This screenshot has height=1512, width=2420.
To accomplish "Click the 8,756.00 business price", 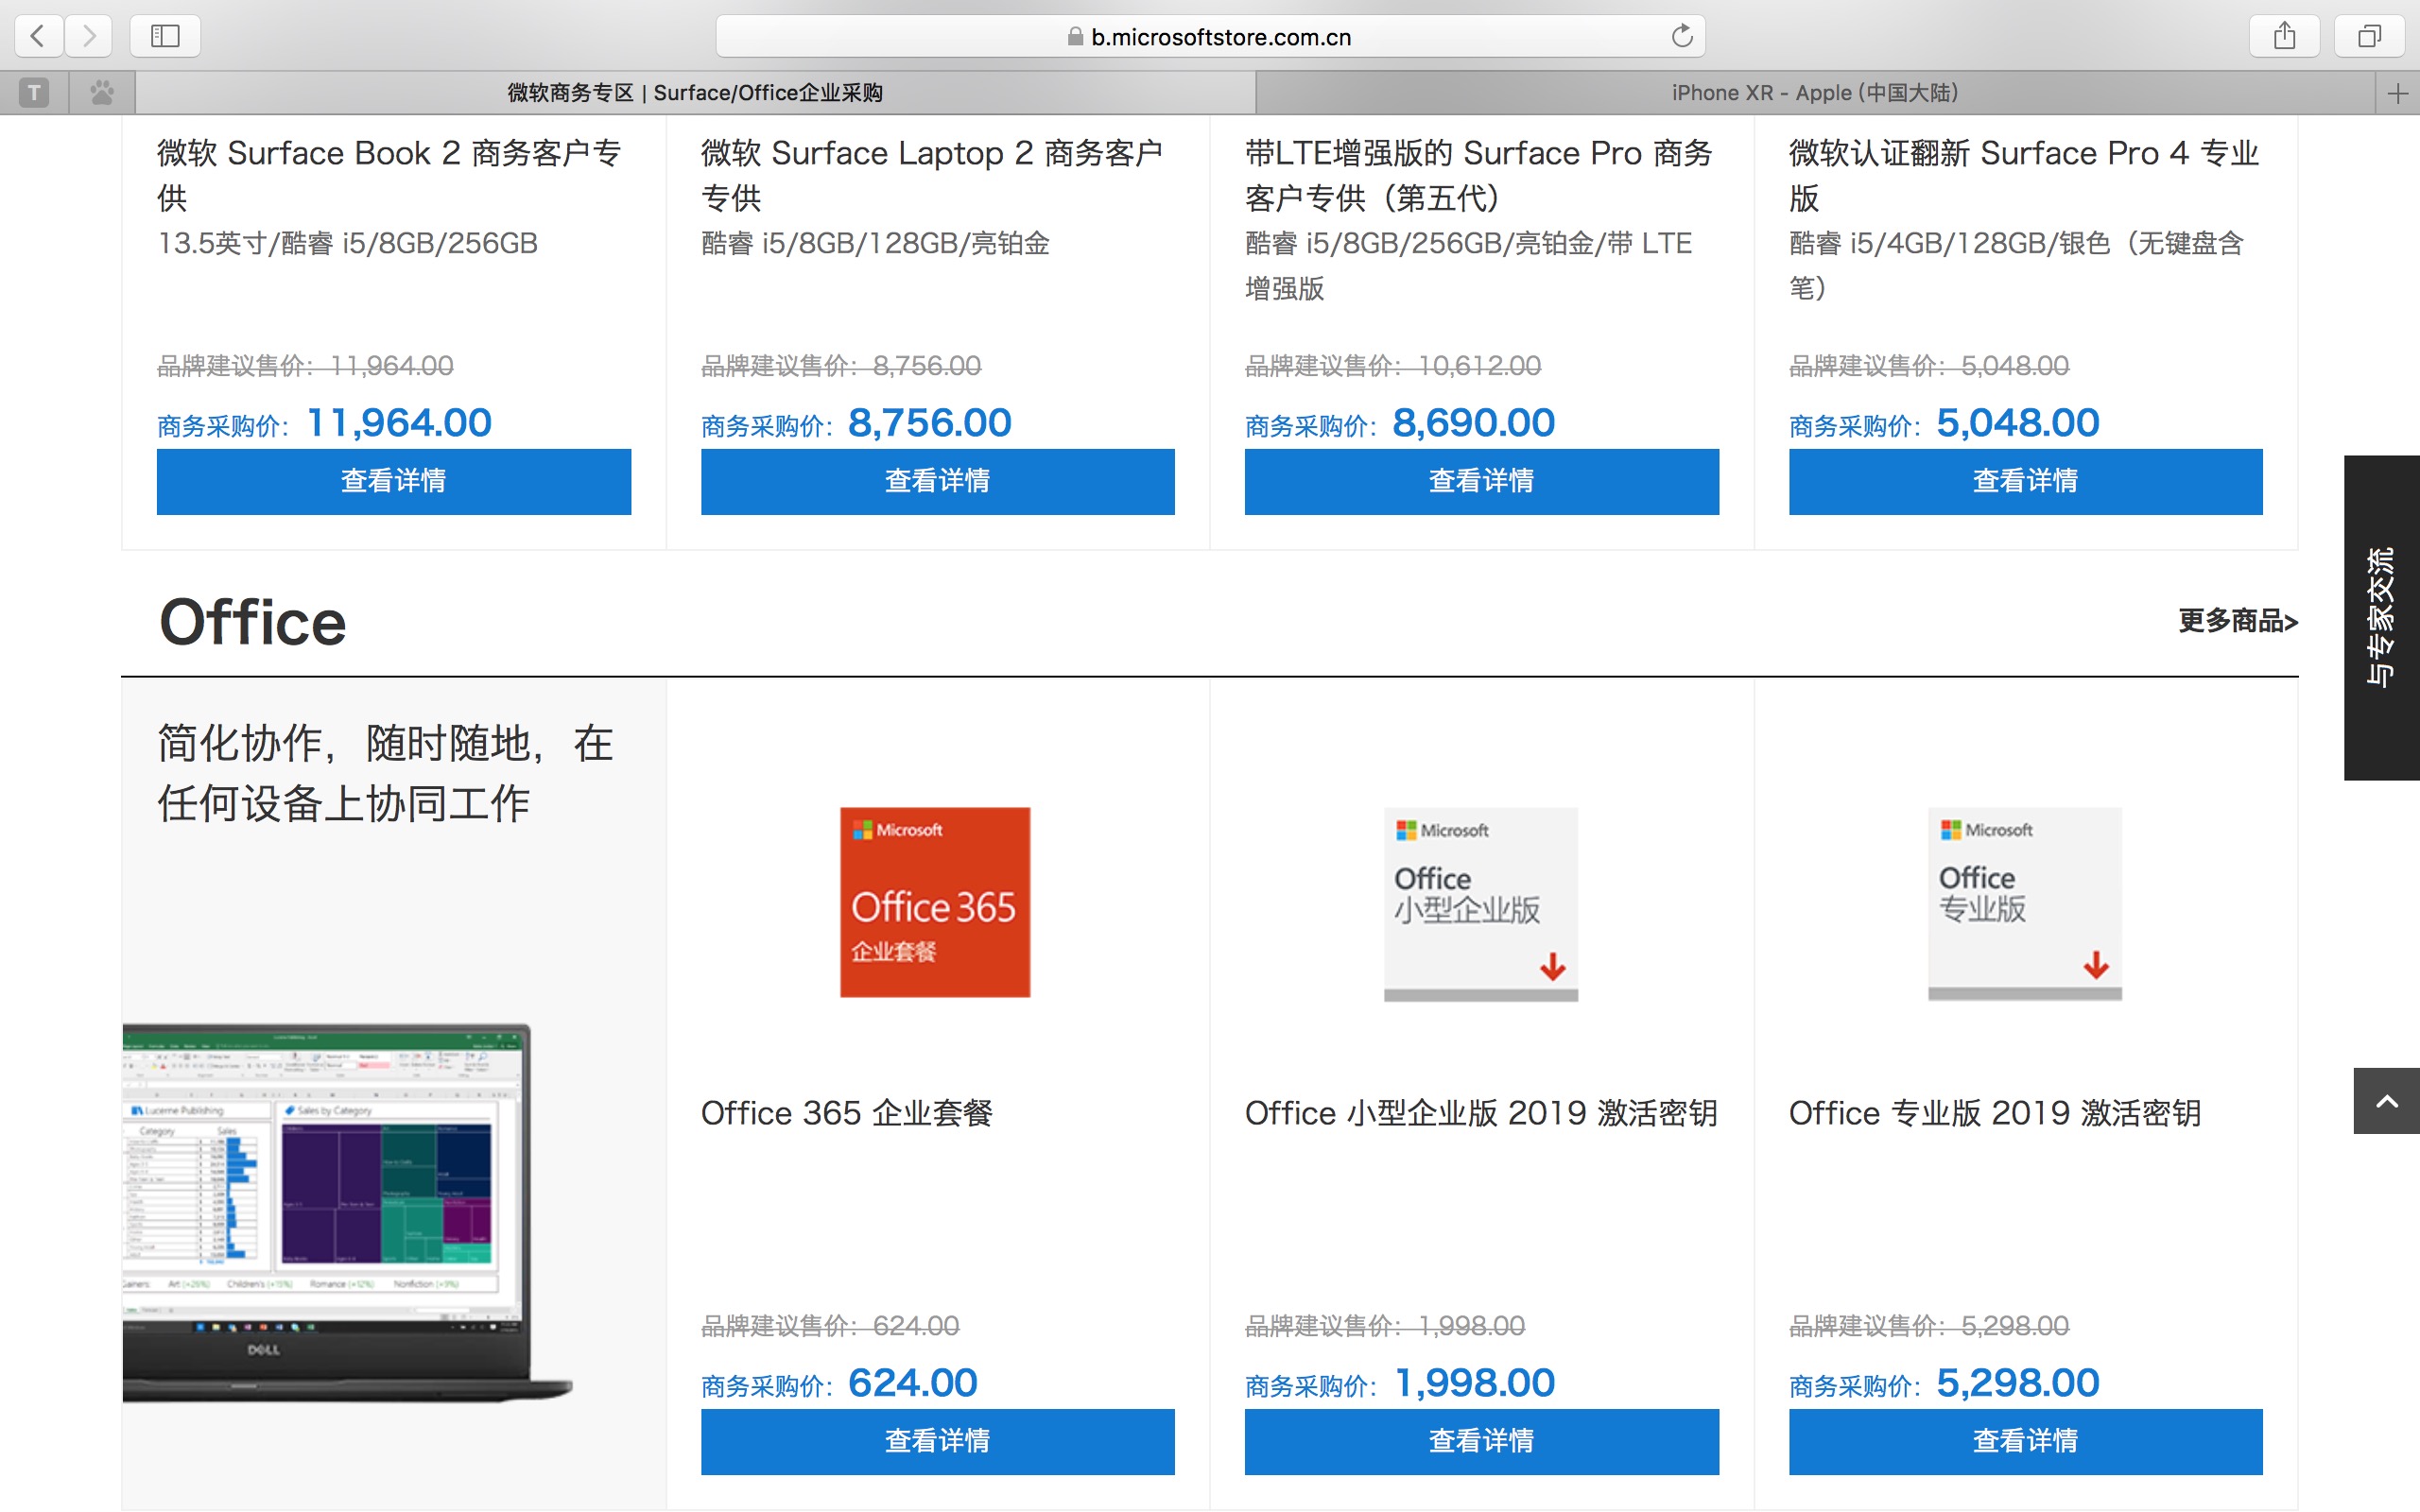I will [x=930, y=423].
